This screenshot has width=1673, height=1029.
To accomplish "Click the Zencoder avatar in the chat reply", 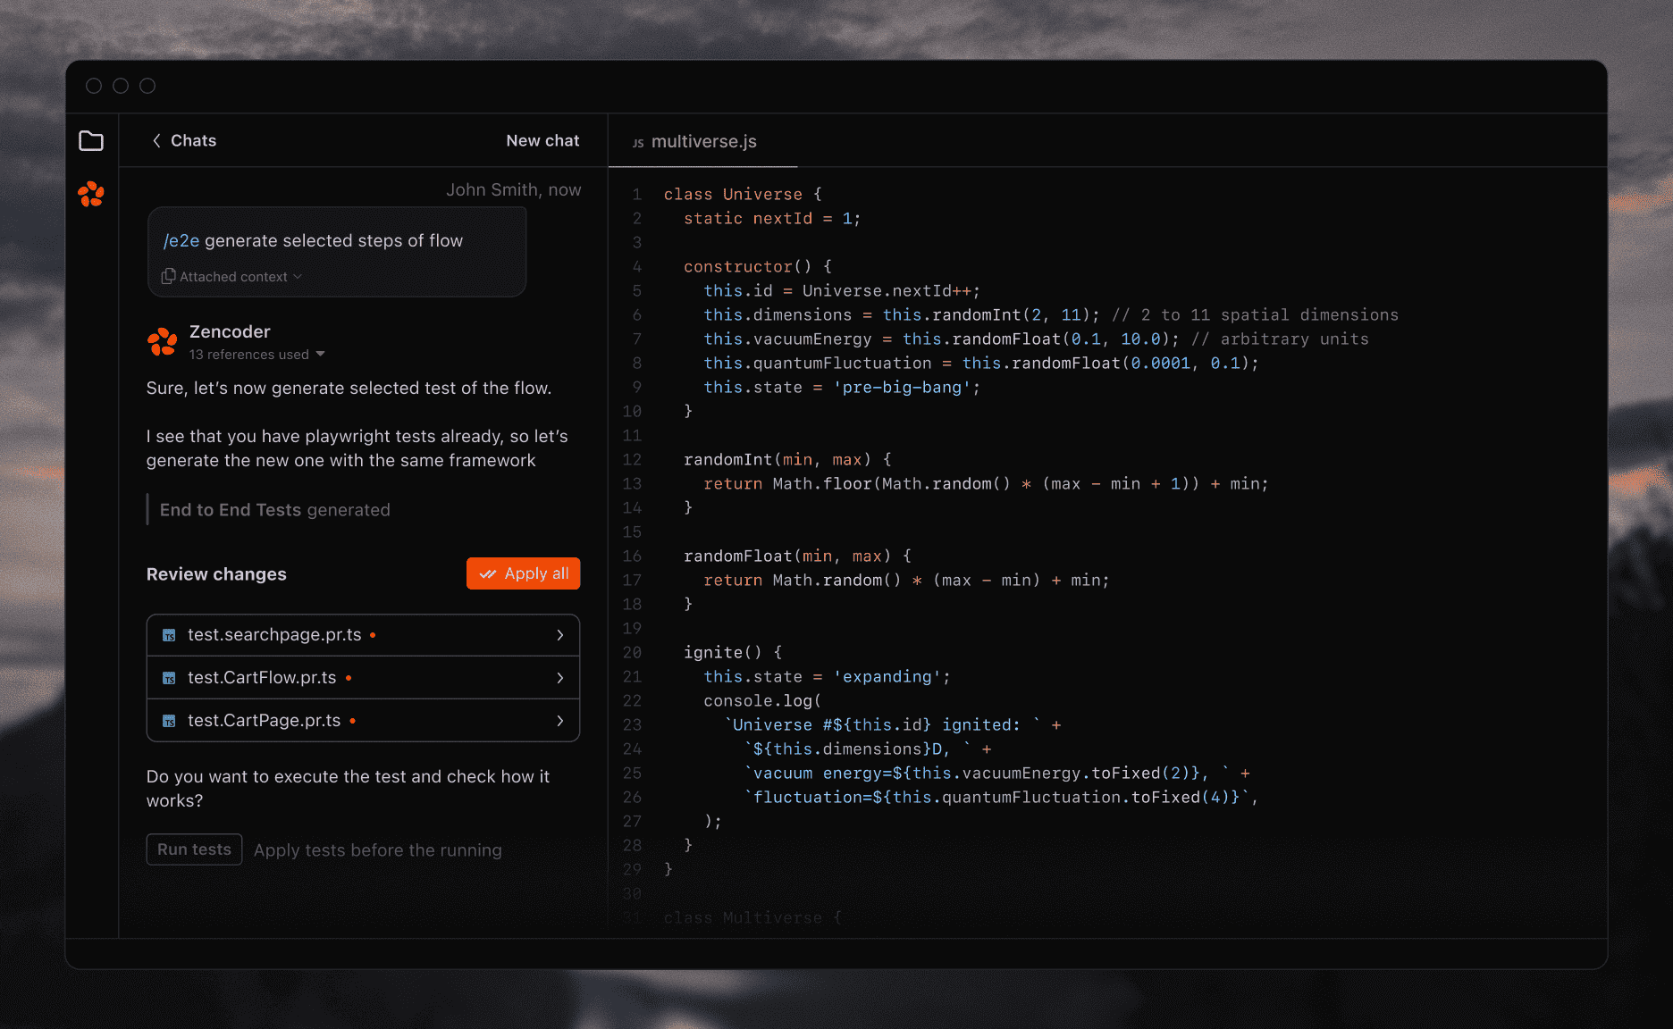I will pos(163,342).
